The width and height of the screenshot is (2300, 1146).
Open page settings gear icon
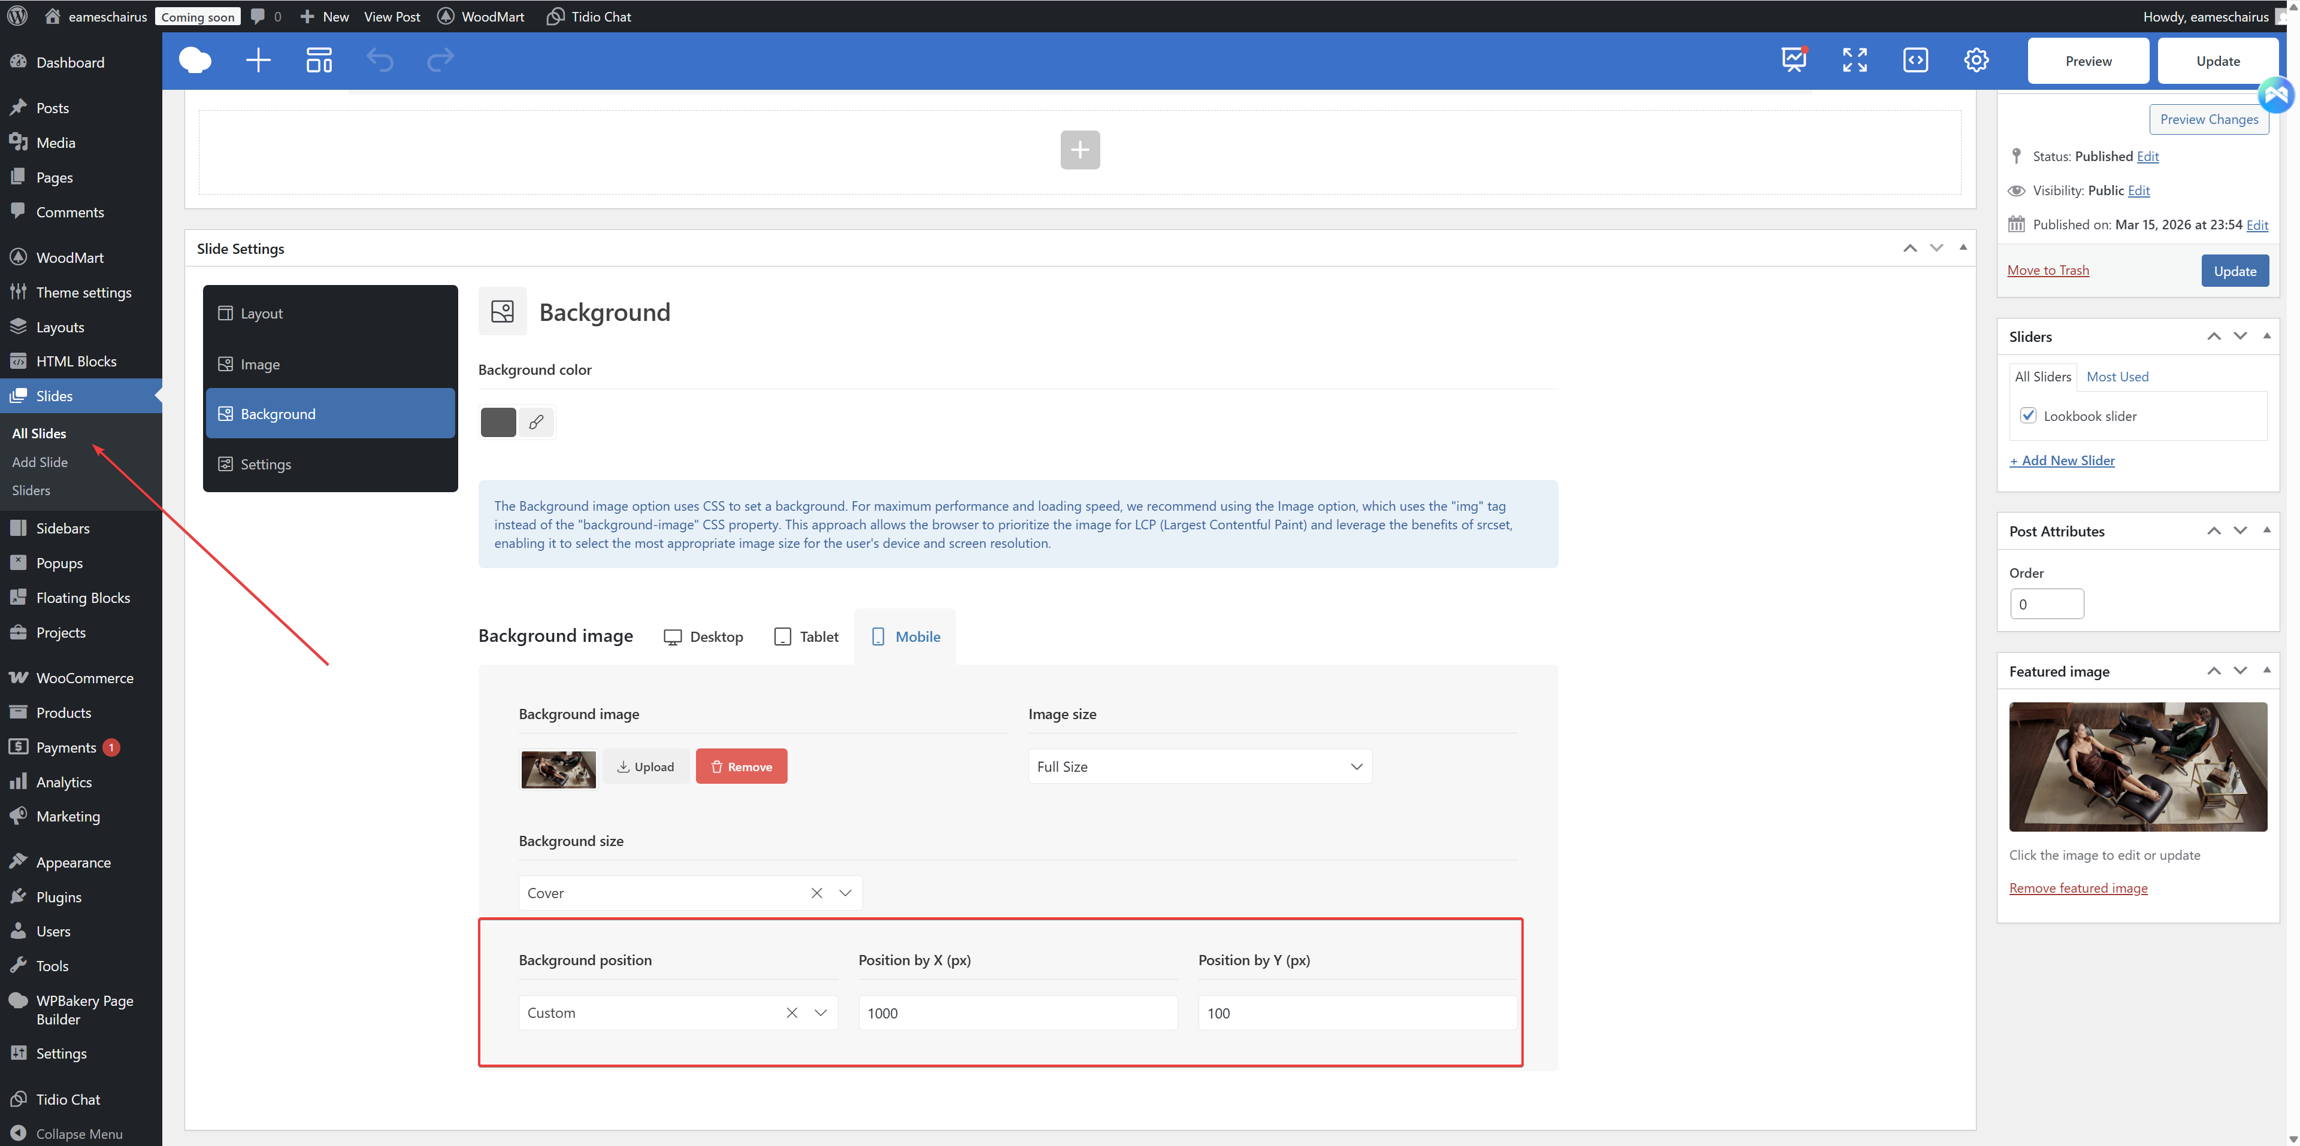pos(1976,60)
